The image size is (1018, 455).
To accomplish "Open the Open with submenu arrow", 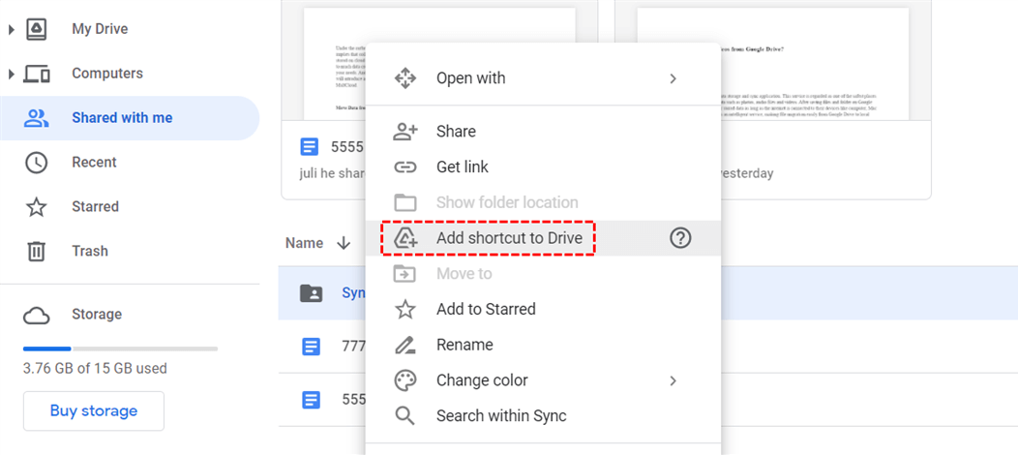I will coord(674,78).
